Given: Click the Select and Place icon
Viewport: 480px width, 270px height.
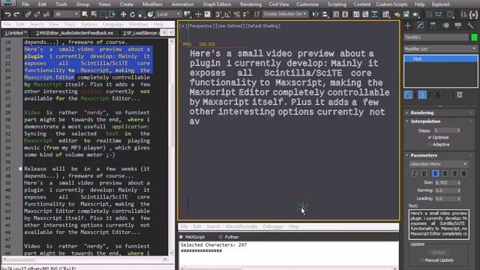Looking at the screenshot, I should click(x=150, y=14).
